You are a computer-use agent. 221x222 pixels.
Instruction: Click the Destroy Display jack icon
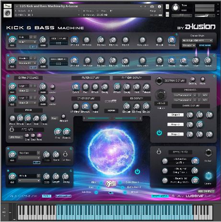click(159, 81)
